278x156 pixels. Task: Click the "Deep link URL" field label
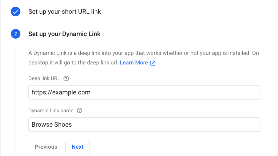click(44, 78)
